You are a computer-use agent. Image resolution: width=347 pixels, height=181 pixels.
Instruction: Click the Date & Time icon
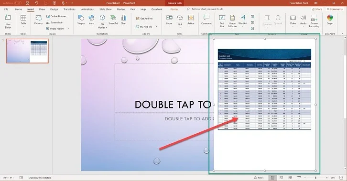252,16
